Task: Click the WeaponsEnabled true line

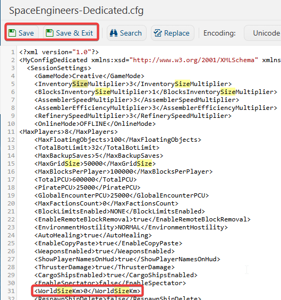Action: pos(105,251)
